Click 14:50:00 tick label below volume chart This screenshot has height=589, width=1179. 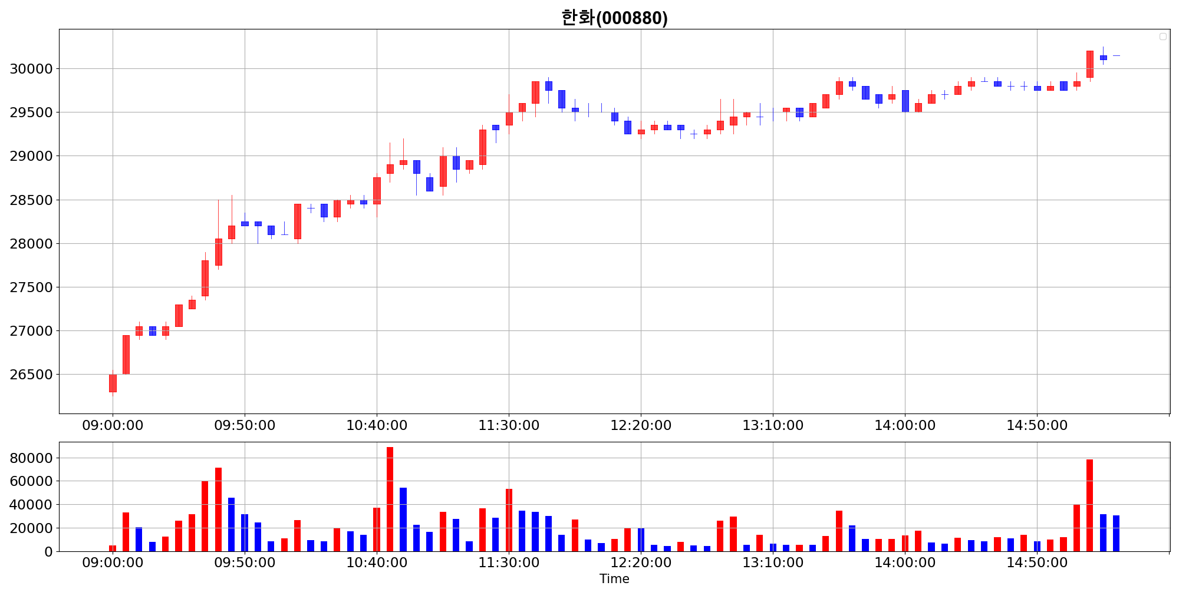coord(1037,562)
